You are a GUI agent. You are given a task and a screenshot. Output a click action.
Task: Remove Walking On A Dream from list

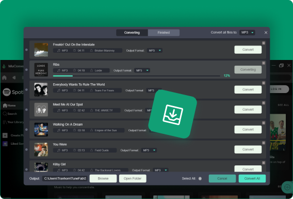[x=264, y=123]
